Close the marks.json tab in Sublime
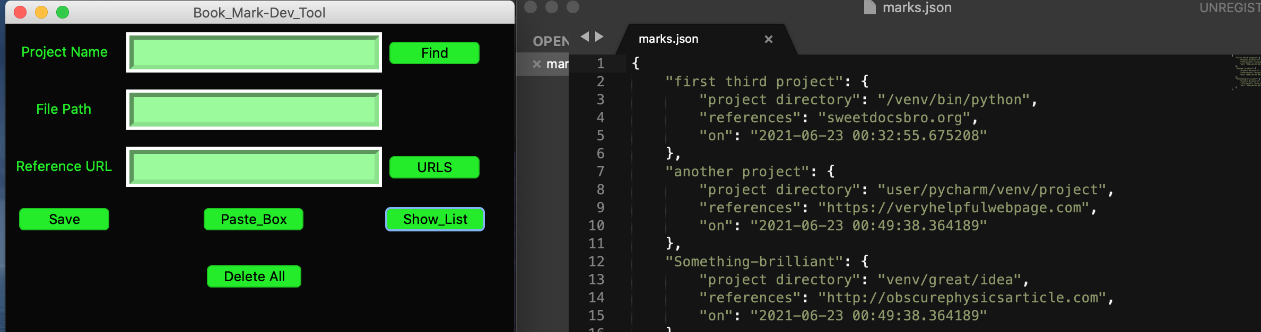This screenshot has width=1261, height=332. pyautogui.click(x=768, y=39)
